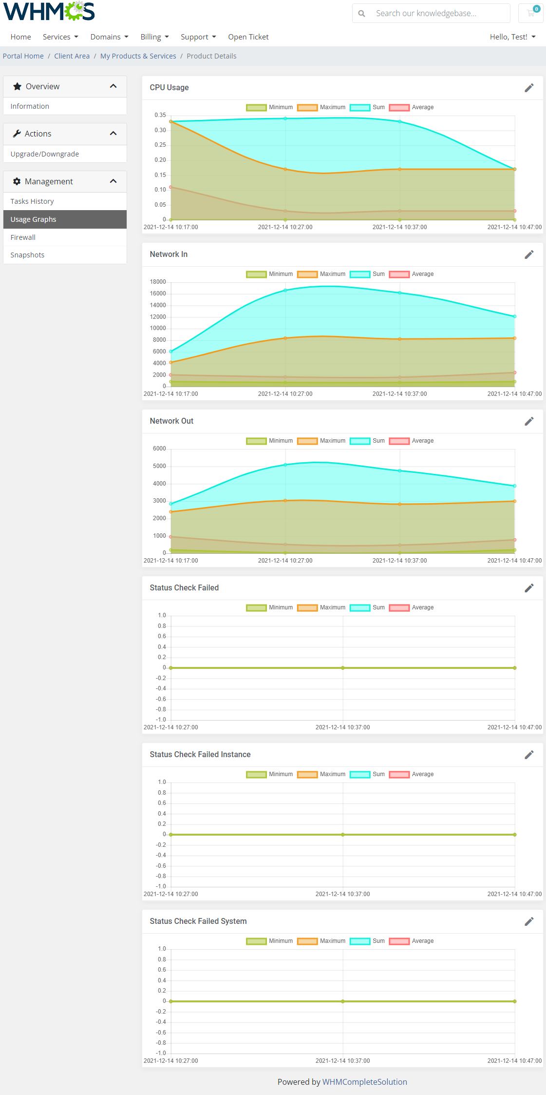Open Tasks History in the sidebar
This screenshot has height=1095, width=546.
pos(65,201)
